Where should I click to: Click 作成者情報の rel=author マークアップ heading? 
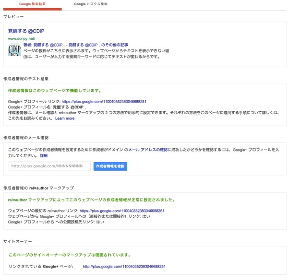click(38, 188)
